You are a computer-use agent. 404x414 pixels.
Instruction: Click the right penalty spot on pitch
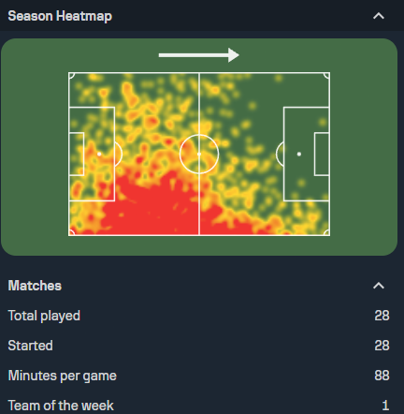(x=299, y=154)
